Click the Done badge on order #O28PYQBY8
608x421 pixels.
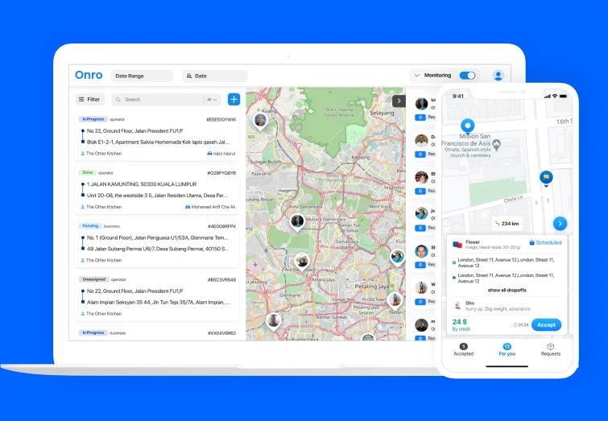tap(87, 172)
